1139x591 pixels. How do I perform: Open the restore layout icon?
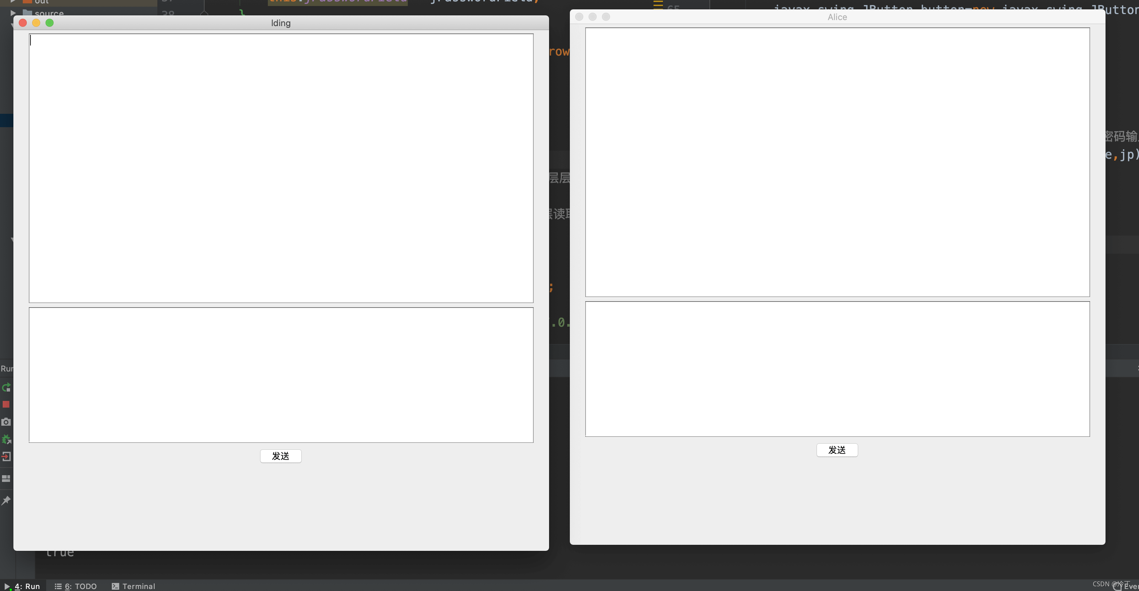6,478
